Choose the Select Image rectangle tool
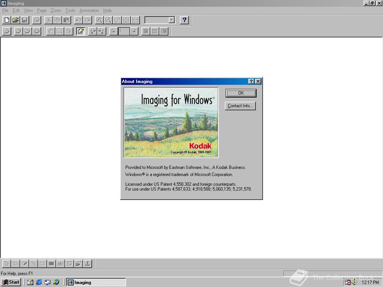 (59, 31)
